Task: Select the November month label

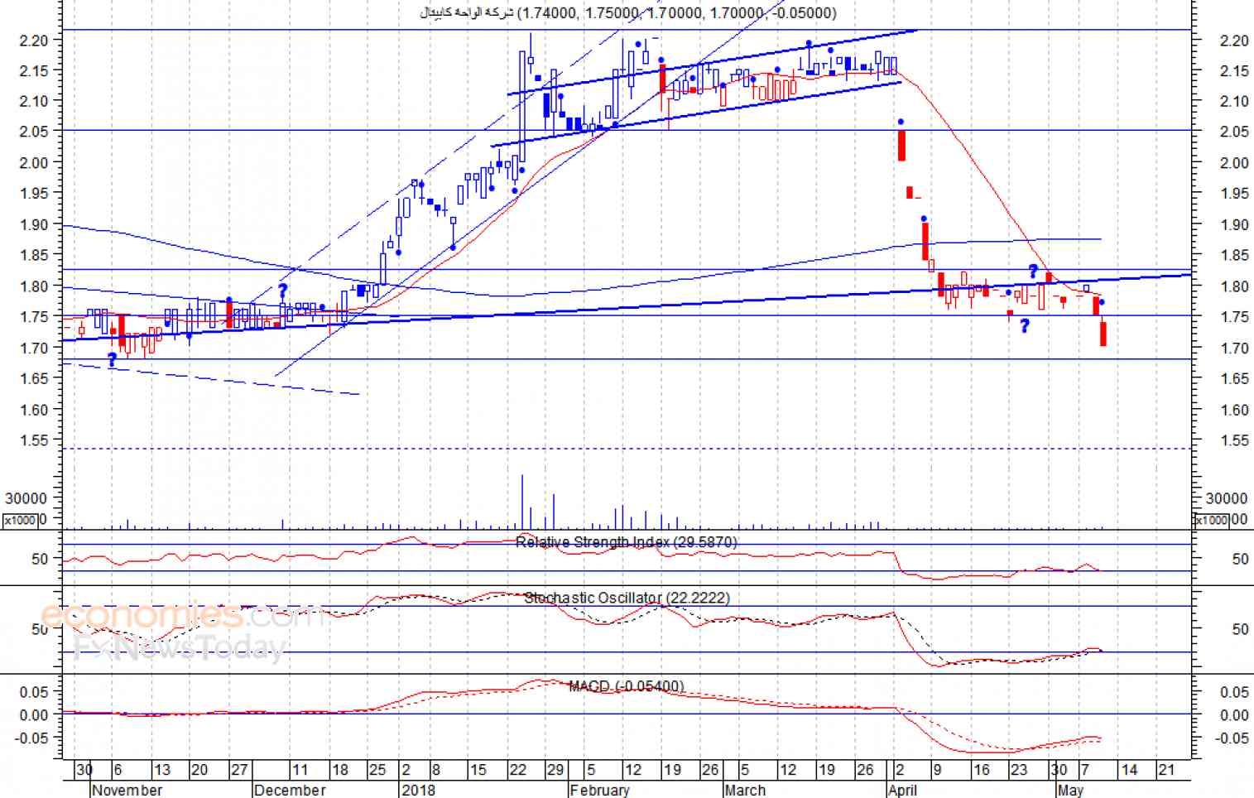Action: tap(127, 790)
